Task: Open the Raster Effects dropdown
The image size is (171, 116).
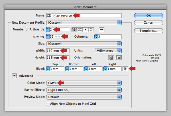Action: pyautogui.click(x=84, y=90)
